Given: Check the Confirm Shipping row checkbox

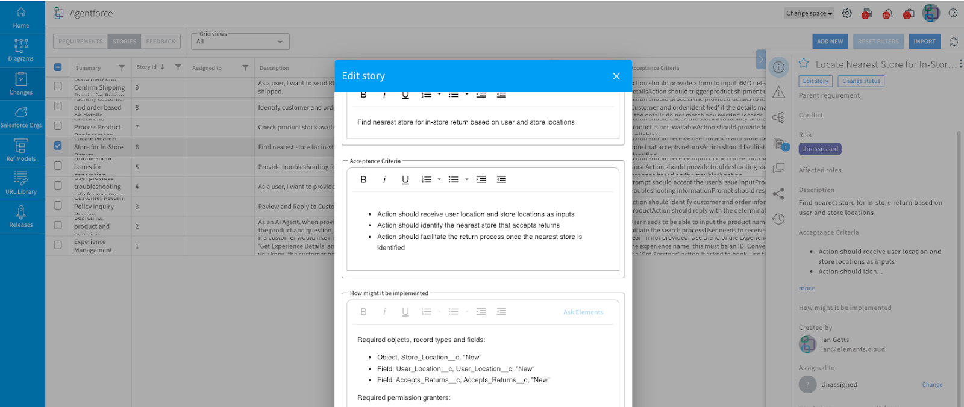Looking at the screenshot, I should click(58, 86).
